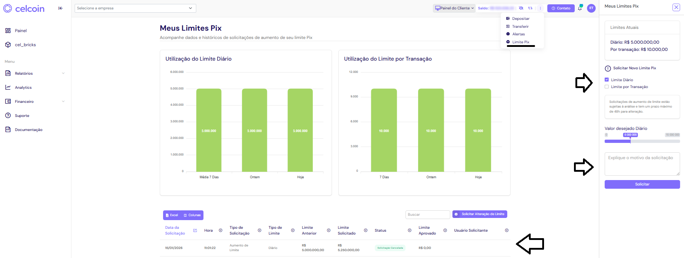684x258 pixels.
Task: Click the Valor desejado Diário slider handle
Action: tap(630, 141)
